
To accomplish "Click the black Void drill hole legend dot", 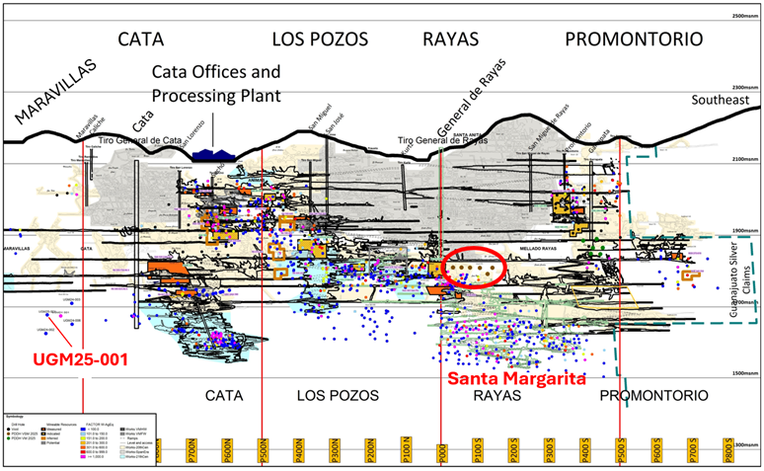I will coord(8,430).
